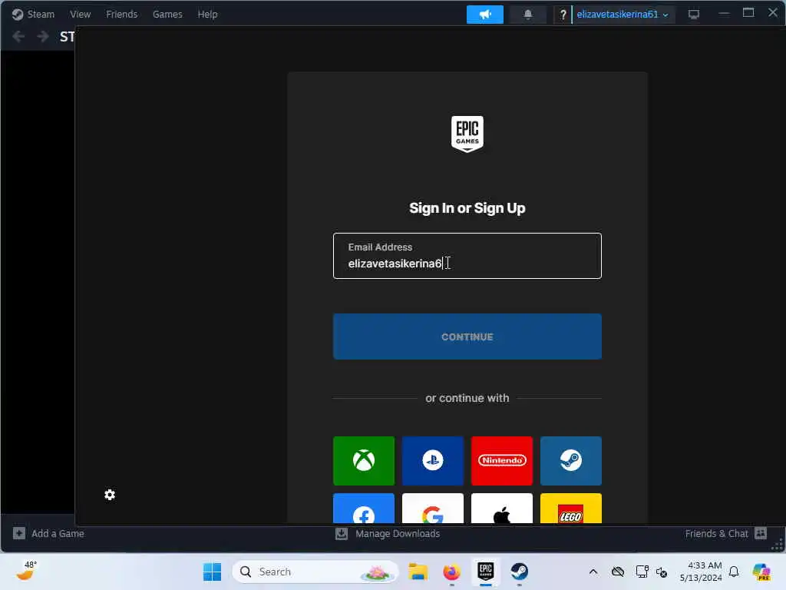Click Add a Game link
Viewport: 786px width, 590px height.
[58, 533]
